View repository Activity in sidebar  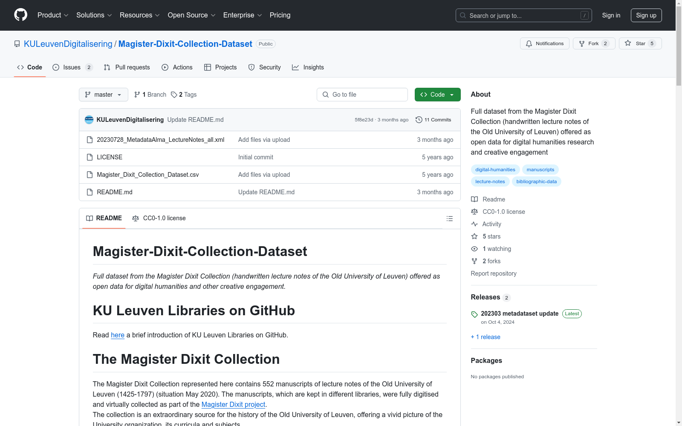pyautogui.click(x=486, y=224)
